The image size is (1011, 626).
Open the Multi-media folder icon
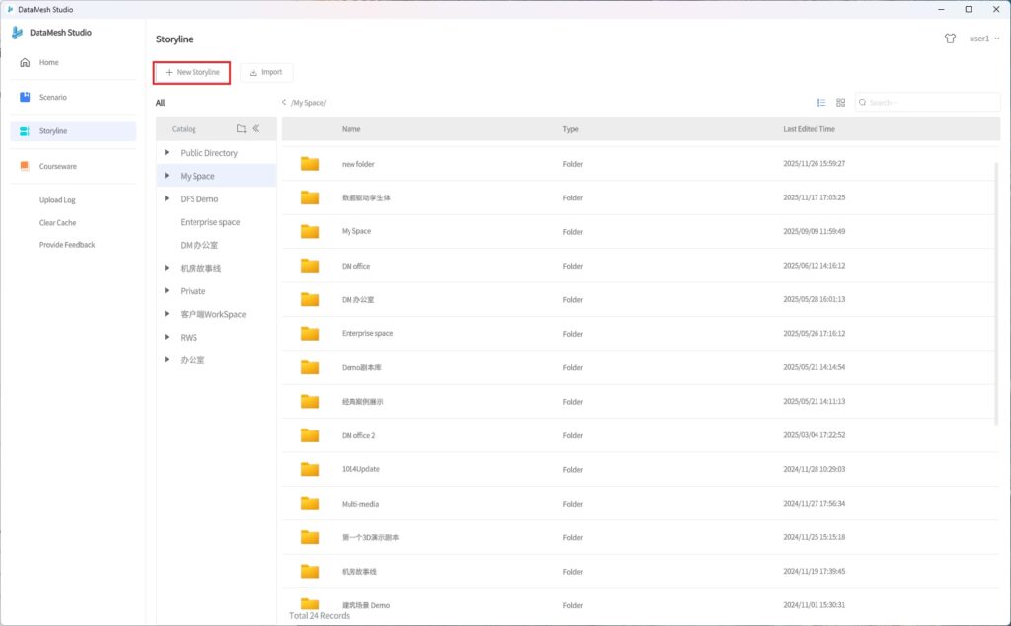tap(310, 504)
